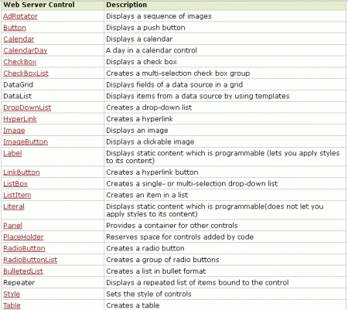Open the ImageButton link
The width and height of the screenshot is (348, 310).
pos(26,141)
